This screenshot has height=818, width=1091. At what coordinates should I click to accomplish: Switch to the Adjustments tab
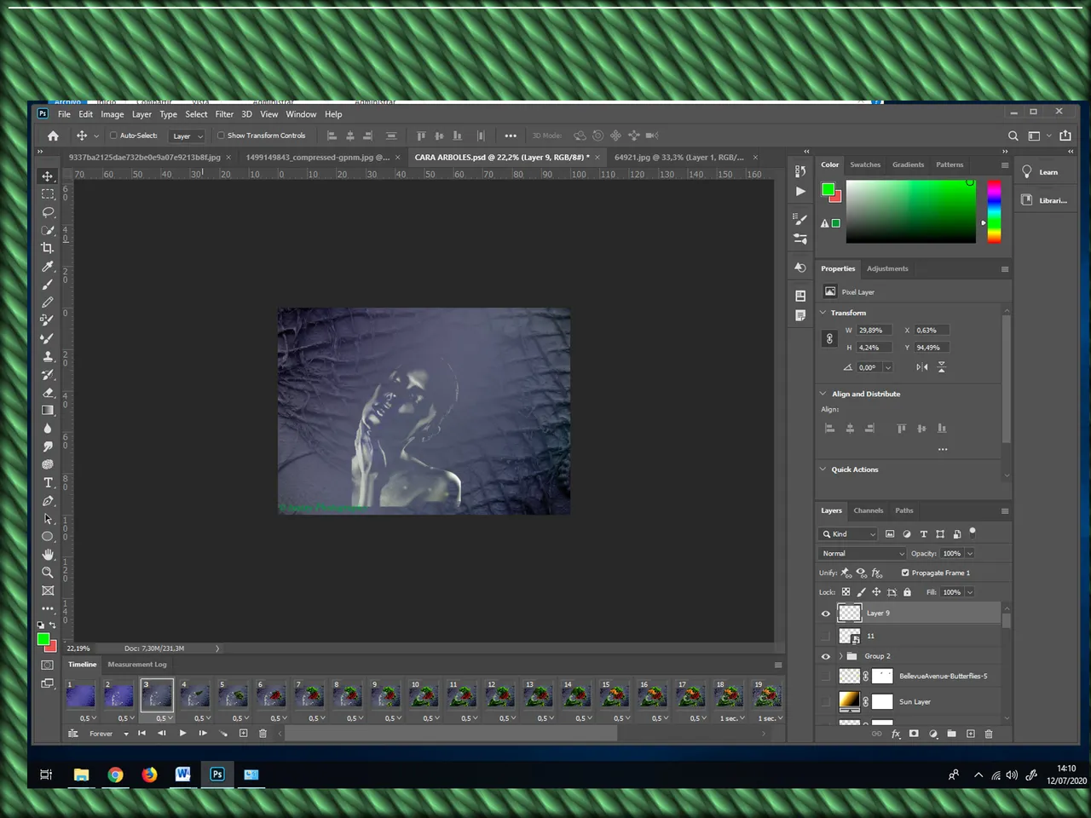point(887,268)
